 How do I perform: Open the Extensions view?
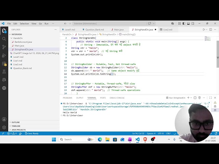[4, 64]
